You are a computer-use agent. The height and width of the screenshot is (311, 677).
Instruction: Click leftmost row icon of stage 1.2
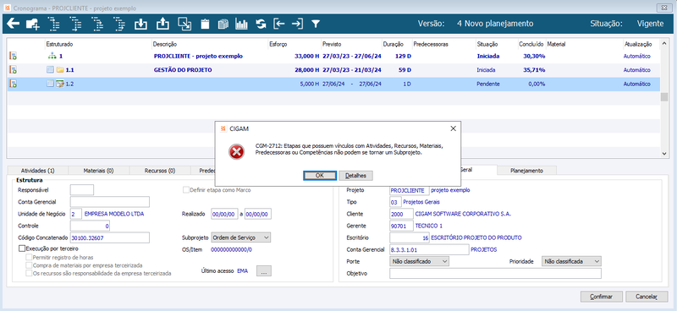click(x=13, y=85)
